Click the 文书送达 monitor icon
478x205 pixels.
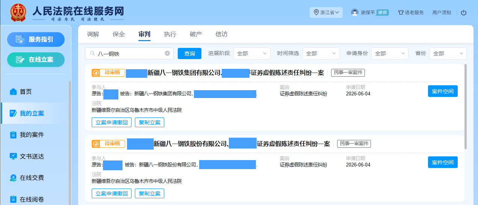tap(14, 156)
